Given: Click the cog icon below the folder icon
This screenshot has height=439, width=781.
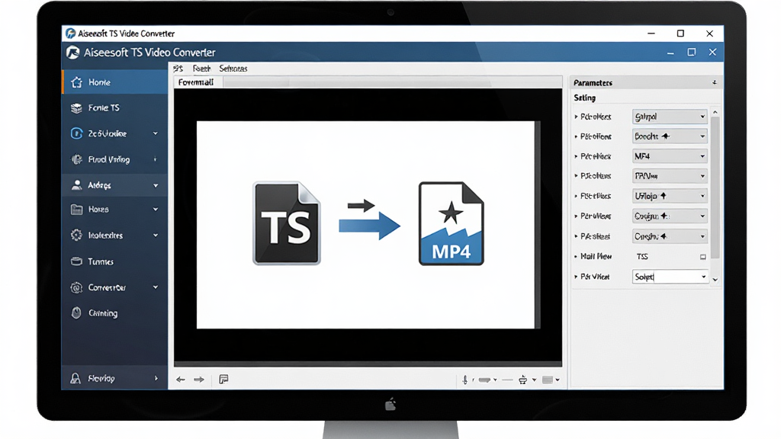Looking at the screenshot, I should pyautogui.click(x=76, y=235).
